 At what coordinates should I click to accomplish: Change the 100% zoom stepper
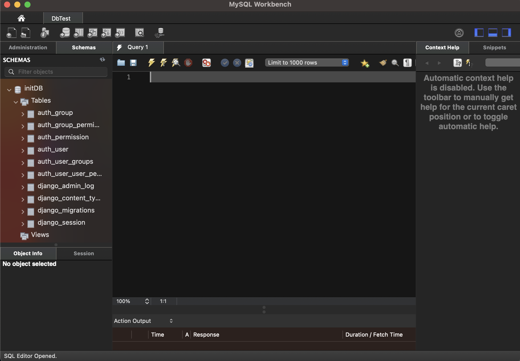147,301
